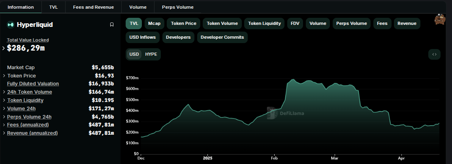This screenshot has height=164, width=452.
Task: Click the chart peak near $700m in February
Action: click(x=293, y=79)
